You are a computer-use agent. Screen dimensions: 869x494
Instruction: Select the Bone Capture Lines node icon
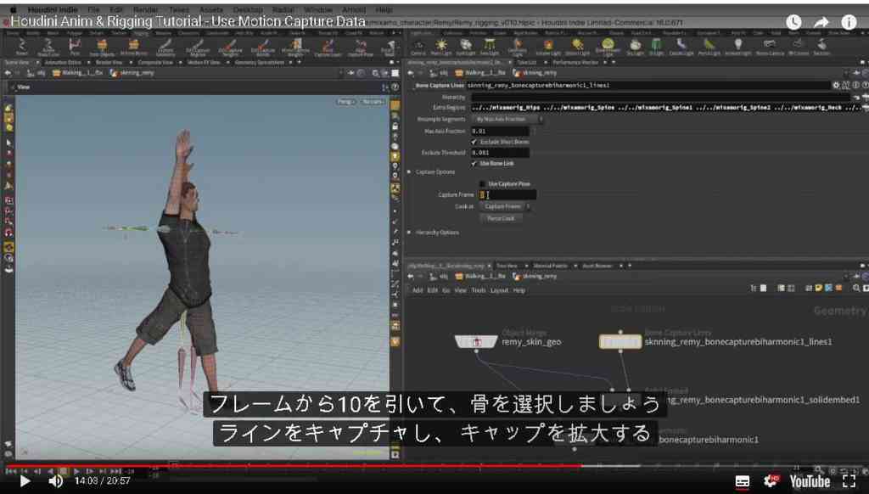[620, 342]
